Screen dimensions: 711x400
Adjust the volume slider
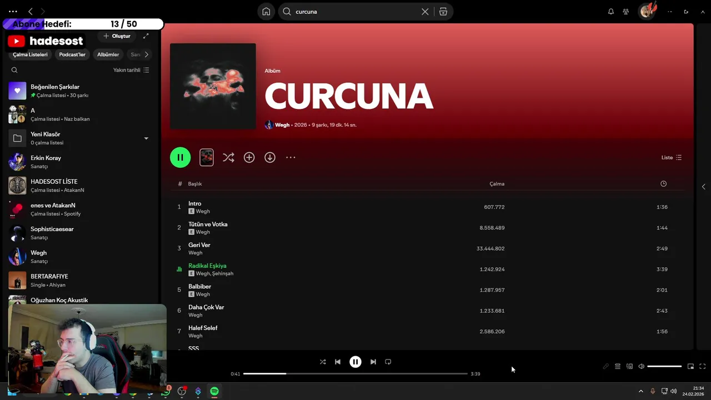point(664,367)
